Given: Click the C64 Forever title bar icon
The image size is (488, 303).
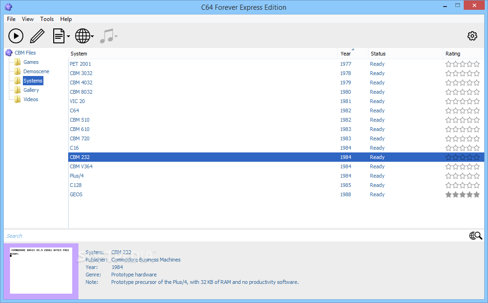Looking at the screenshot, I should pyautogui.click(x=8, y=7).
